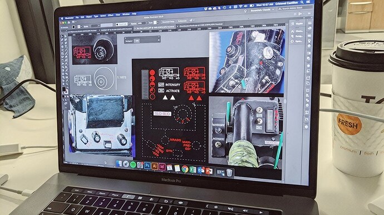
Task: Click the 1.1875 dimension text
Action: 121,77
